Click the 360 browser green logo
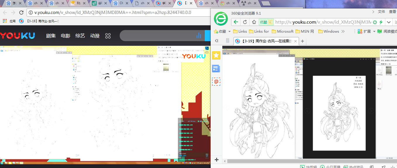 click(x=221, y=18)
